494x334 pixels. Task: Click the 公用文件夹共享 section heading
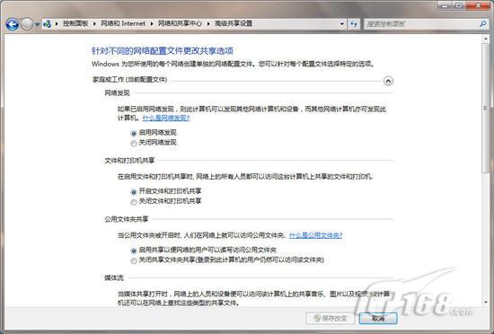click(127, 219)
